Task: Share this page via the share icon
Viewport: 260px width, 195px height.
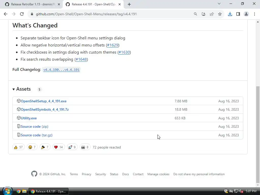Action: point(212,14)
